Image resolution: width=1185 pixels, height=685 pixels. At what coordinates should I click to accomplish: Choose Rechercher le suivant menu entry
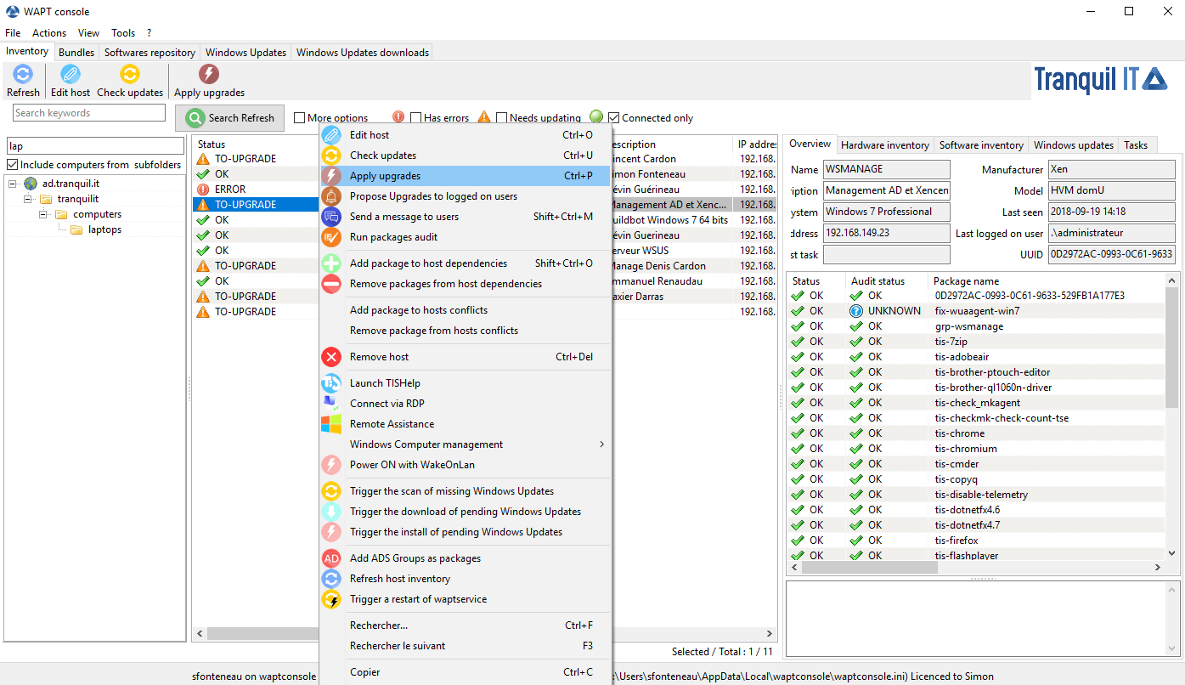point(465,646)
